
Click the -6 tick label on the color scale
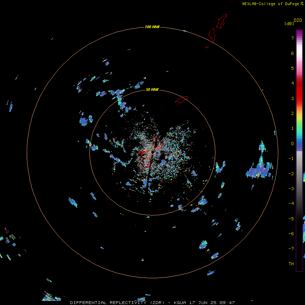291,234
